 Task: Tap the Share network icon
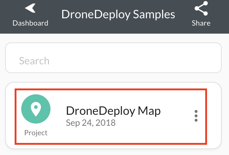click(x=201, y=9)
